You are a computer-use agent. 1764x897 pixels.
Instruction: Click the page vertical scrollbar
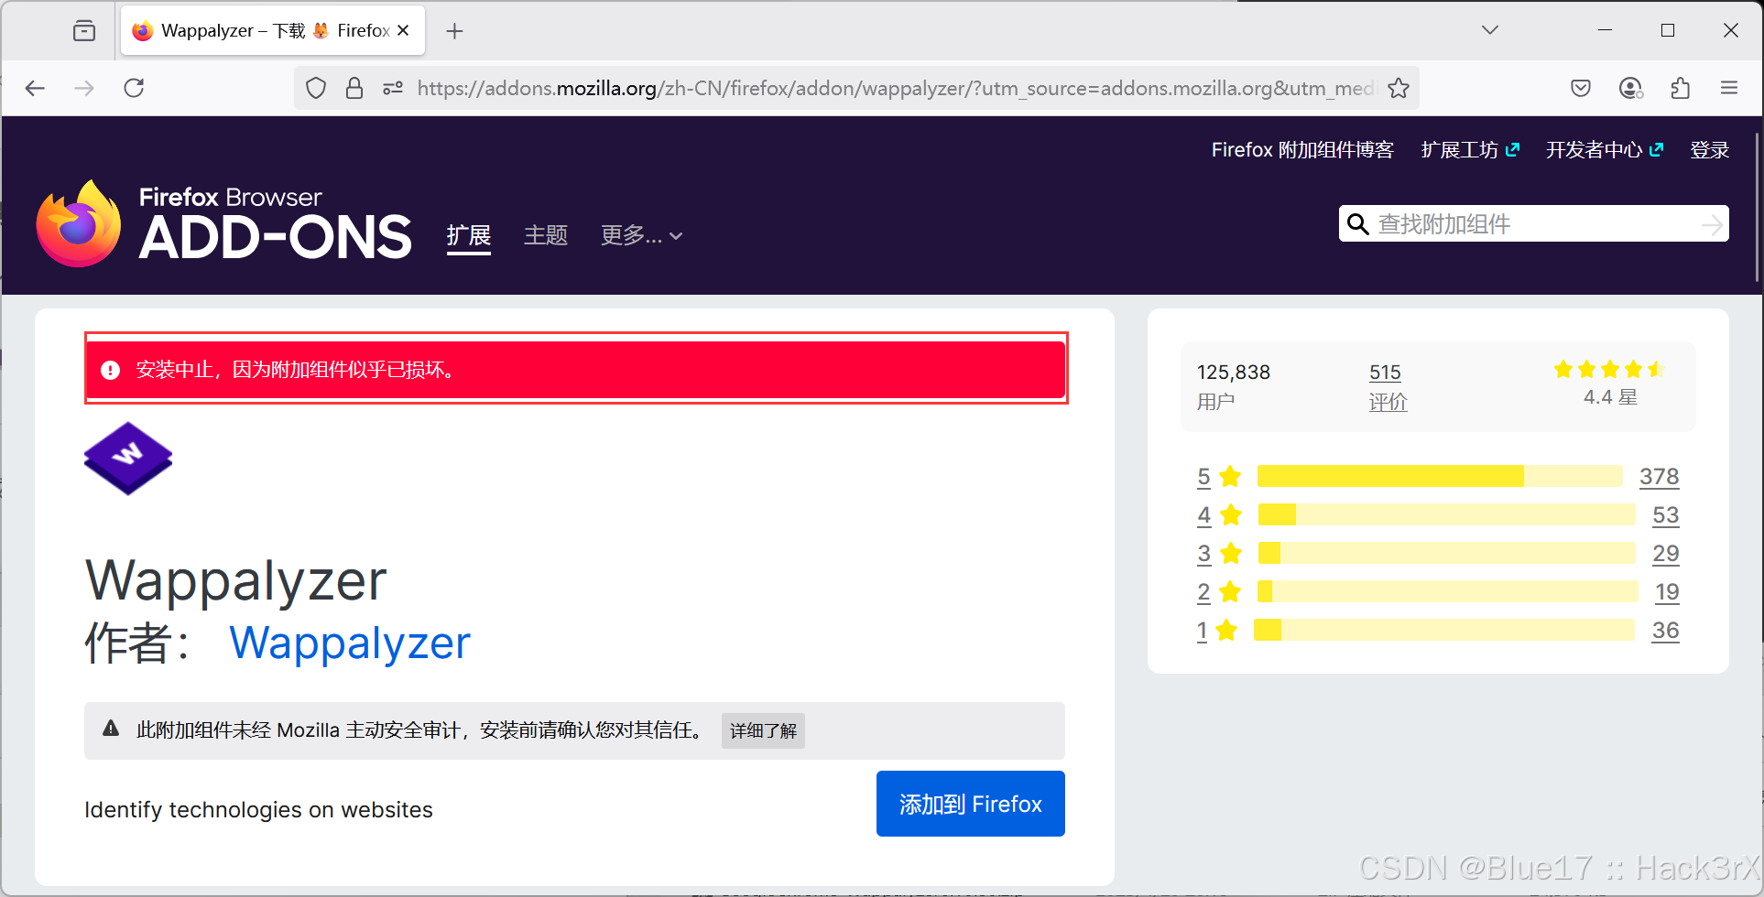tap(1758, 209)
